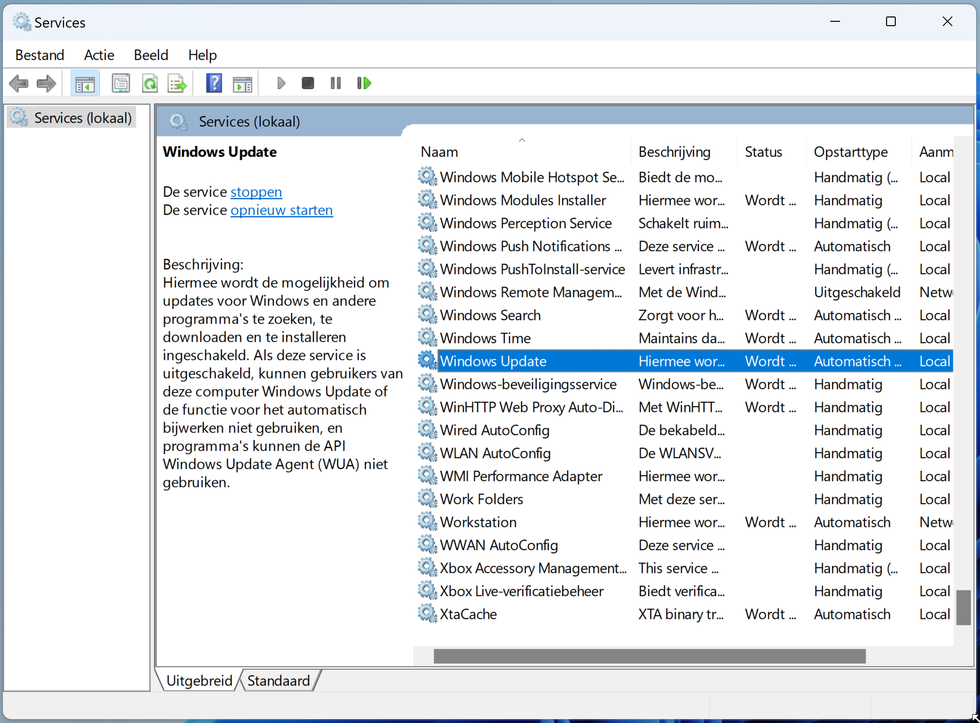Image resolution: width=980 pixels, height=723 pixels.
Task: Click gear icon of Windows Search row
Action: pyautogui.click(x=428, y=315)
